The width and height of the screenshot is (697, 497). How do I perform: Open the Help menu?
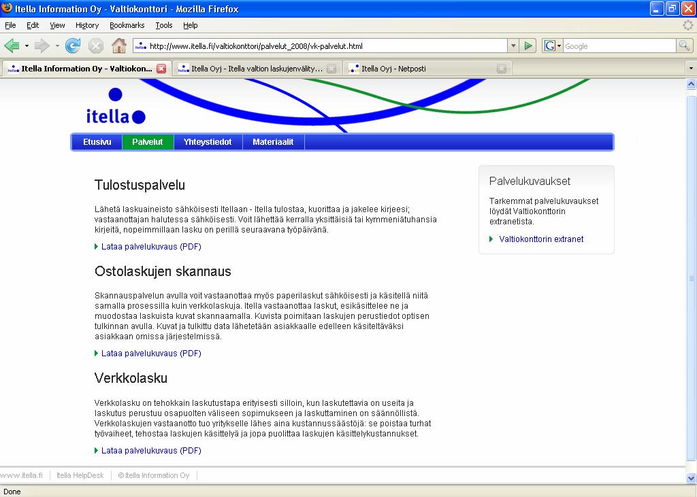click(x=191, y=25)
